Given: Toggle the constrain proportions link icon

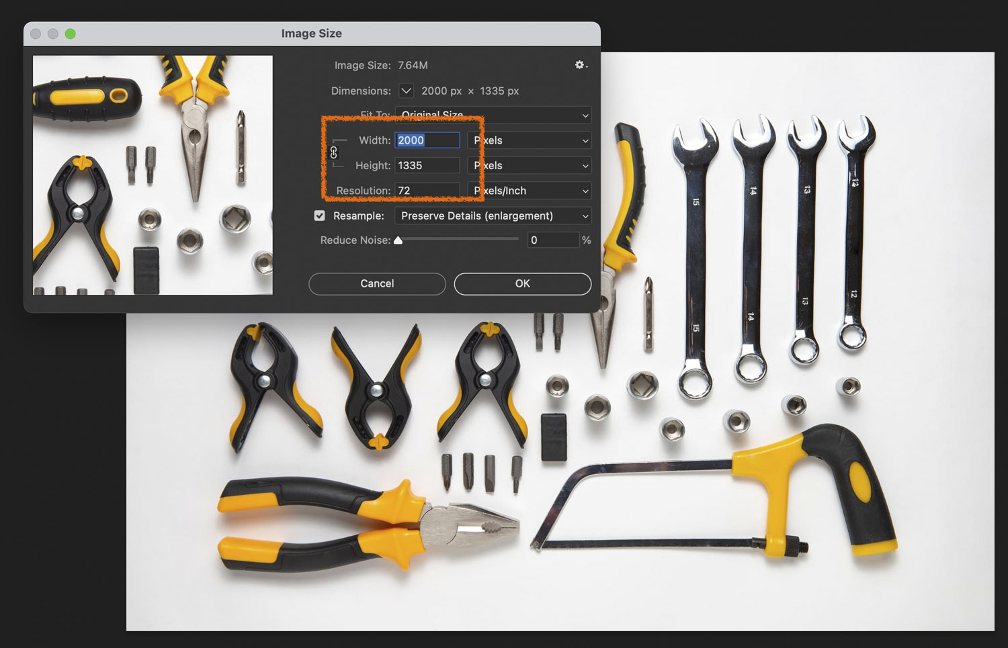Looking at the screenshot, I should [334, 153].
